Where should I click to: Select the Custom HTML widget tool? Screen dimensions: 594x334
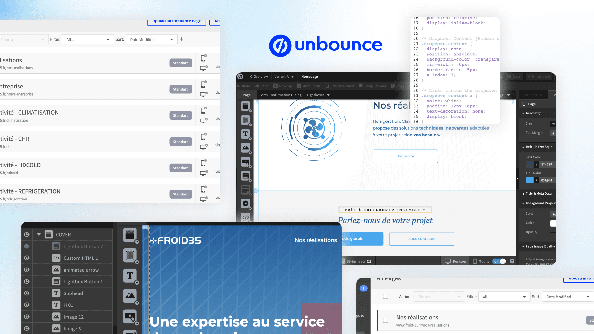click(x=245, y=217)
